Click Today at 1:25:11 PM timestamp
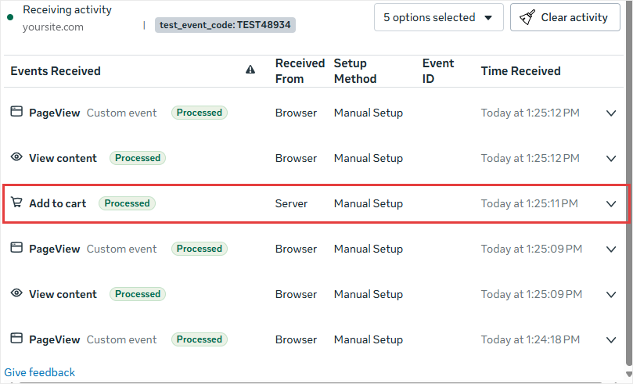633x384 pixels. tap(529, 203)
